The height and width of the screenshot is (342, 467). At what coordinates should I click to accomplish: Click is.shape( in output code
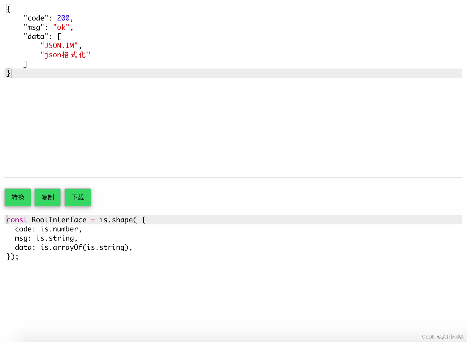point(118,220)
